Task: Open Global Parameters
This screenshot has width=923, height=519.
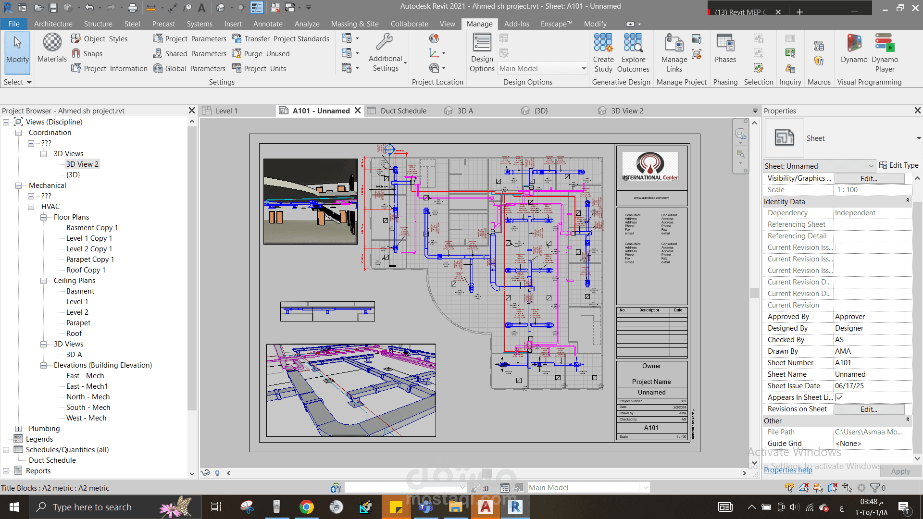Action: 189,68
